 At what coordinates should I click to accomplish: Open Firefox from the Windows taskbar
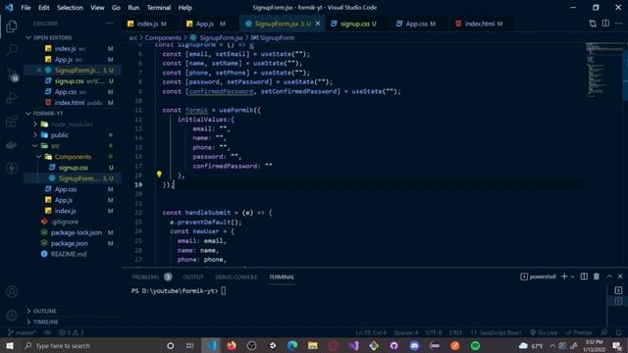(x=232, y=345)
